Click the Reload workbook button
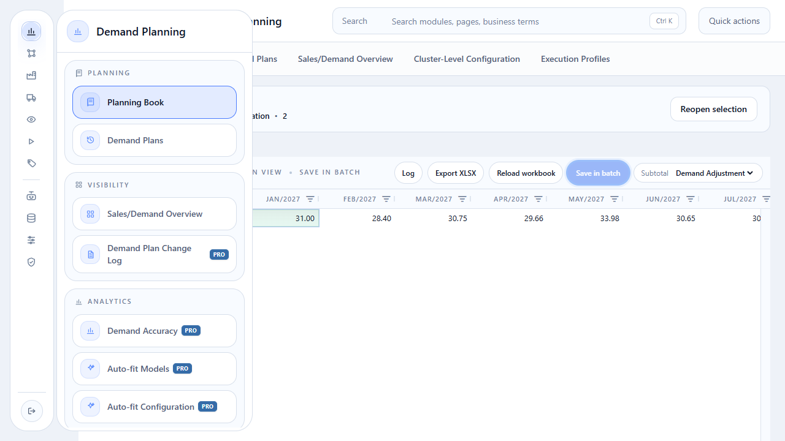 526,173
